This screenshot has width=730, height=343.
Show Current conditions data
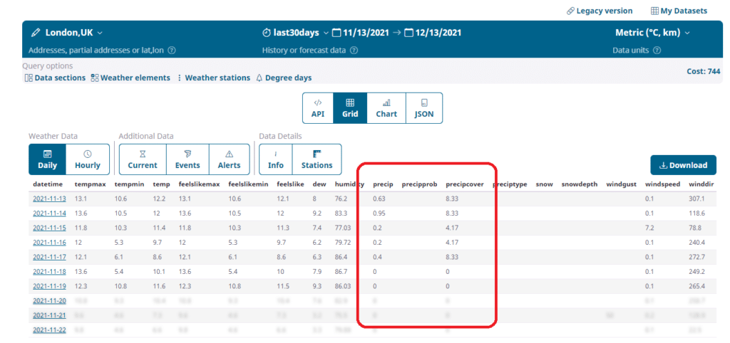[x=143, y=159]
